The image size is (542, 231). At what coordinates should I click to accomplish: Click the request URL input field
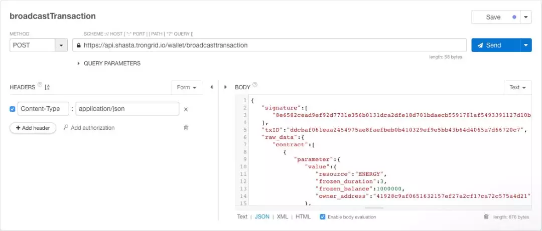click(x=271, y=45)
